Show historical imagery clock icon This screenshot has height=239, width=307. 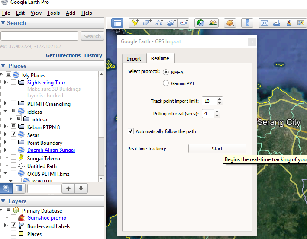[200, 23]
